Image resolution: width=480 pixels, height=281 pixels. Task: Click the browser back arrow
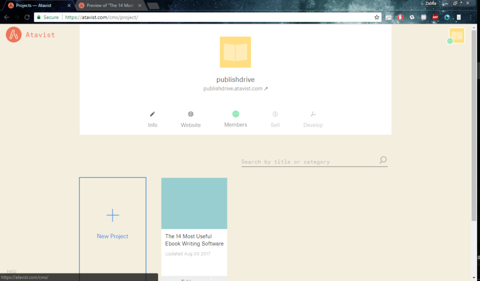coord(6,17)
